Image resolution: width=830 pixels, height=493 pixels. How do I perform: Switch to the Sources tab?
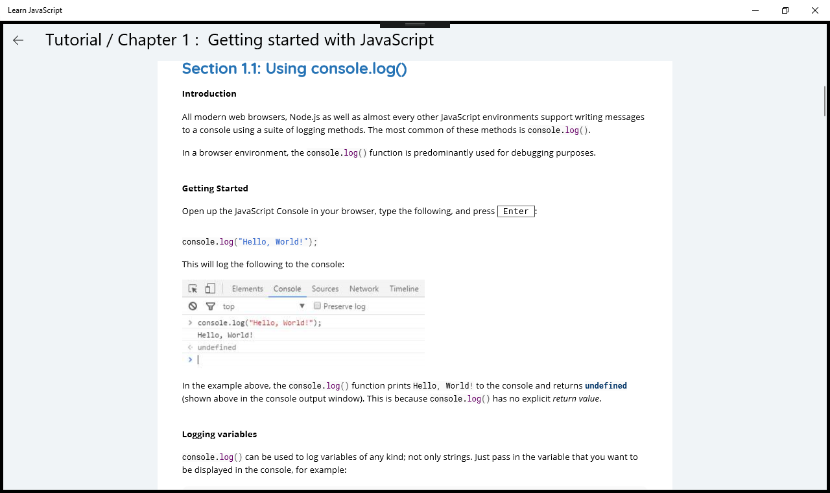(x=325, y=289)
